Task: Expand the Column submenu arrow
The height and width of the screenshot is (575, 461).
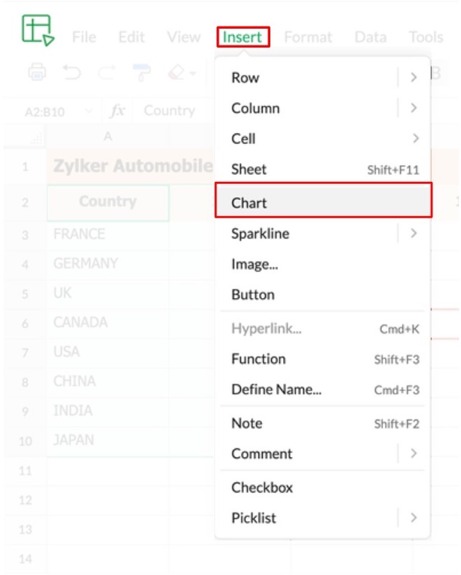Action: pos(414,108)
